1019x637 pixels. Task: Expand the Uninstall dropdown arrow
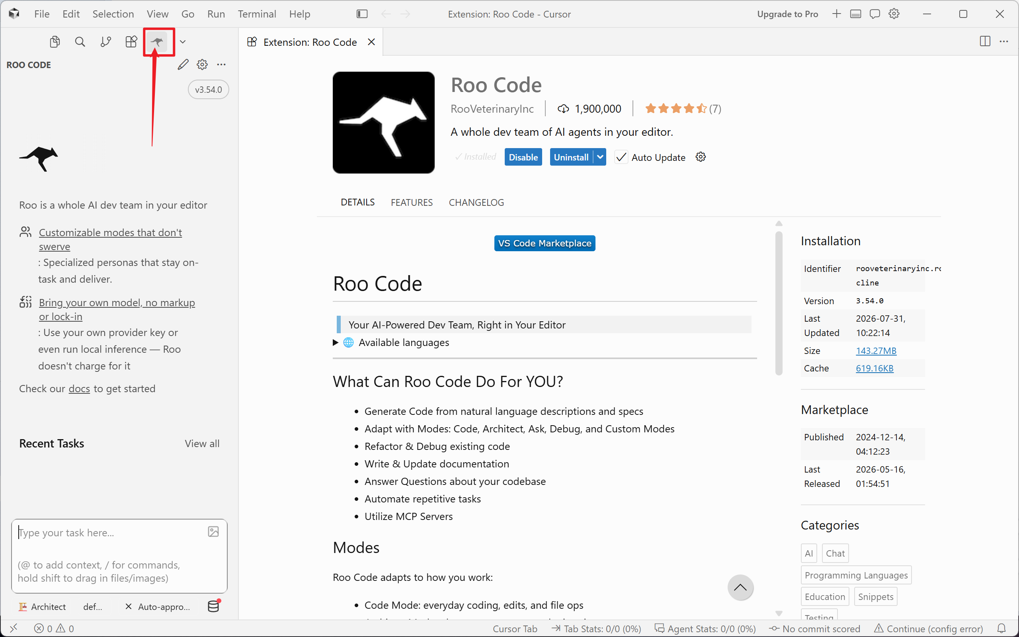(600, 157)
